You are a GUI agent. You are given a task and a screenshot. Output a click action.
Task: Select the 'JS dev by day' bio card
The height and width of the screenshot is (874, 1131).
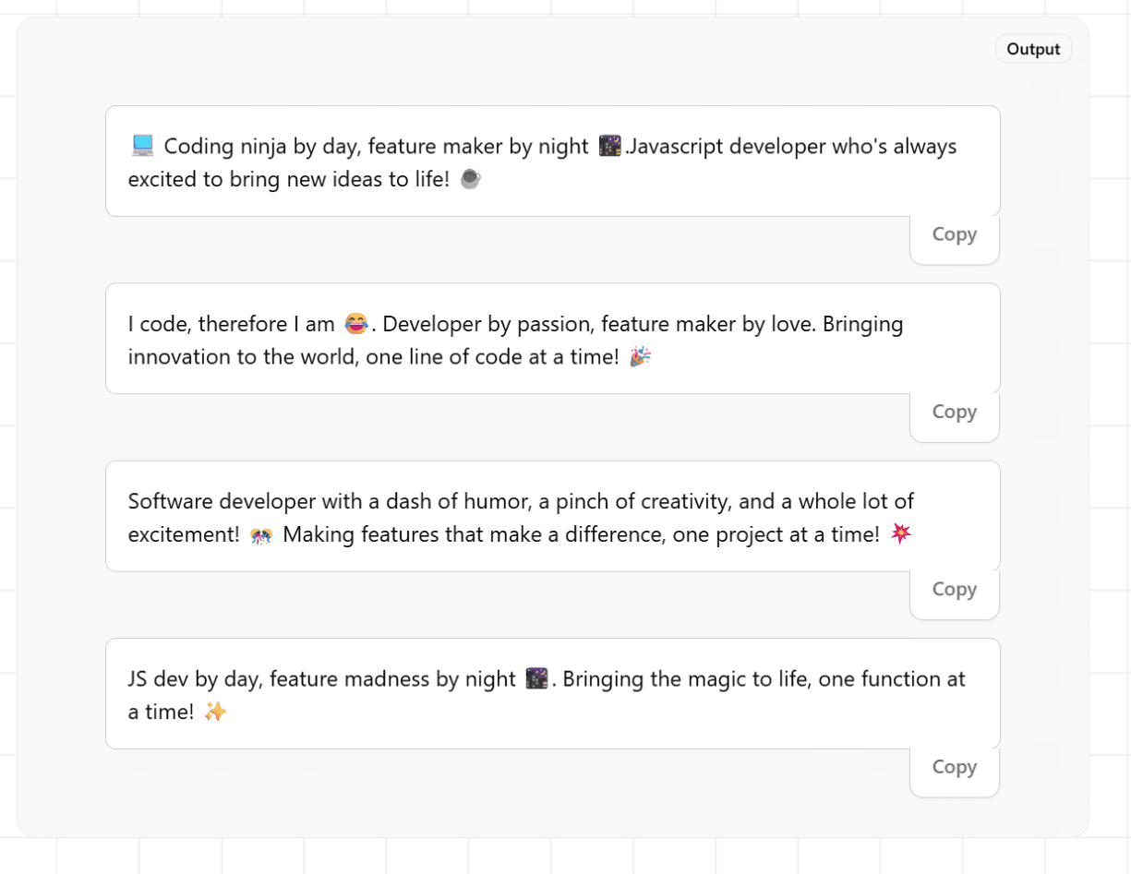click(553, 693)
